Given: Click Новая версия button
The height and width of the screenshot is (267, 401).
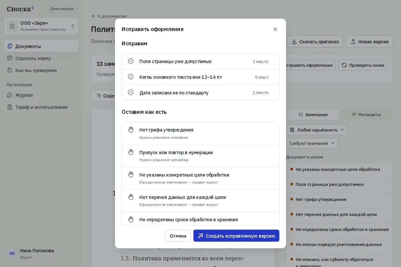Looking at the screenshot, I should pos(369,42).
